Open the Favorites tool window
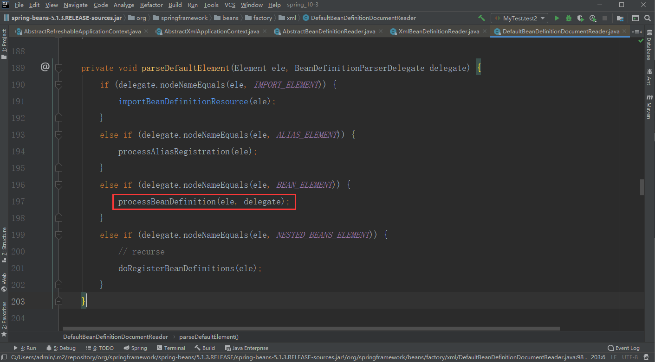 (x=4, y=319)
